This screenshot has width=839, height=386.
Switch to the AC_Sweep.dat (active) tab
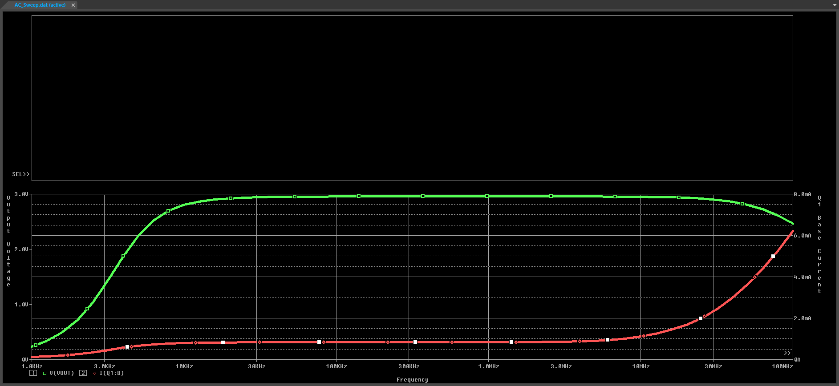click(40, 5)
